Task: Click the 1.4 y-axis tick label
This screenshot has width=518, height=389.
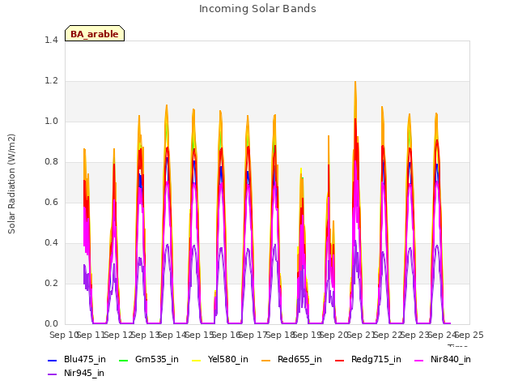Action: coord(51,41)
